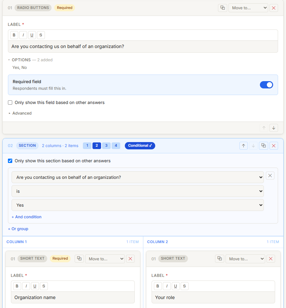This screenshot has width=286, height=308.
Task: Move Radio Buttons field down
Action: 274,128
